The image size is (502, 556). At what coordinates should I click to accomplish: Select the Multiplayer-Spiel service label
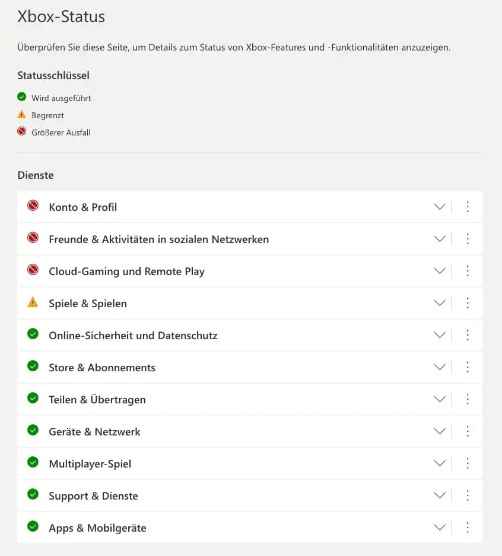pyautogui.click(x=90, y=464)
